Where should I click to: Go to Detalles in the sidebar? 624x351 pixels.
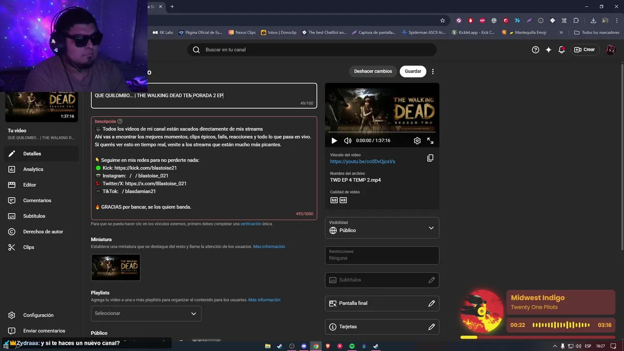(41, 154)
